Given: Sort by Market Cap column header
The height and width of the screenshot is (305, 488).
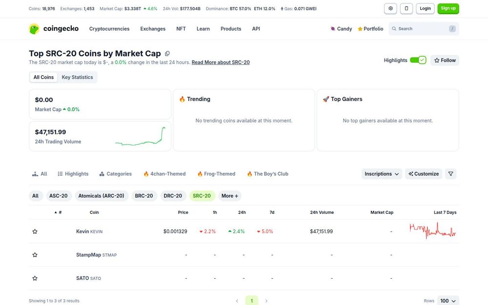Looking at the screenshot, I should point(382,212).
